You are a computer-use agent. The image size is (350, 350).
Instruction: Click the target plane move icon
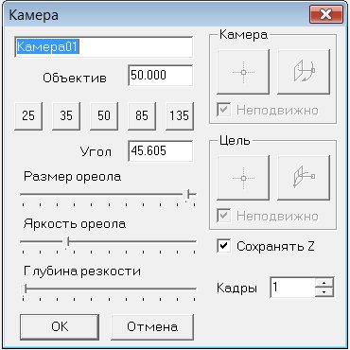(x=304, y=178)
